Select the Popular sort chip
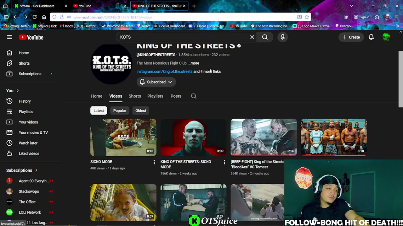Viewport: 403px width, 226px height. click(120, 110)
